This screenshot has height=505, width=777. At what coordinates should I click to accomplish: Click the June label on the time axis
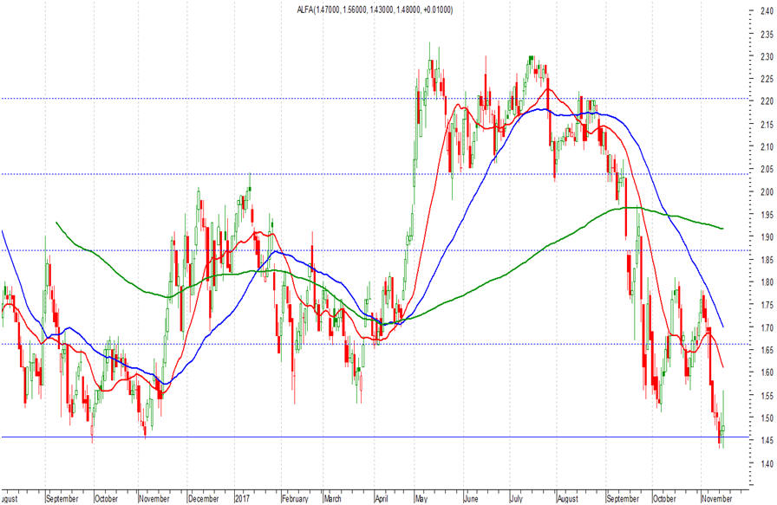471,499
